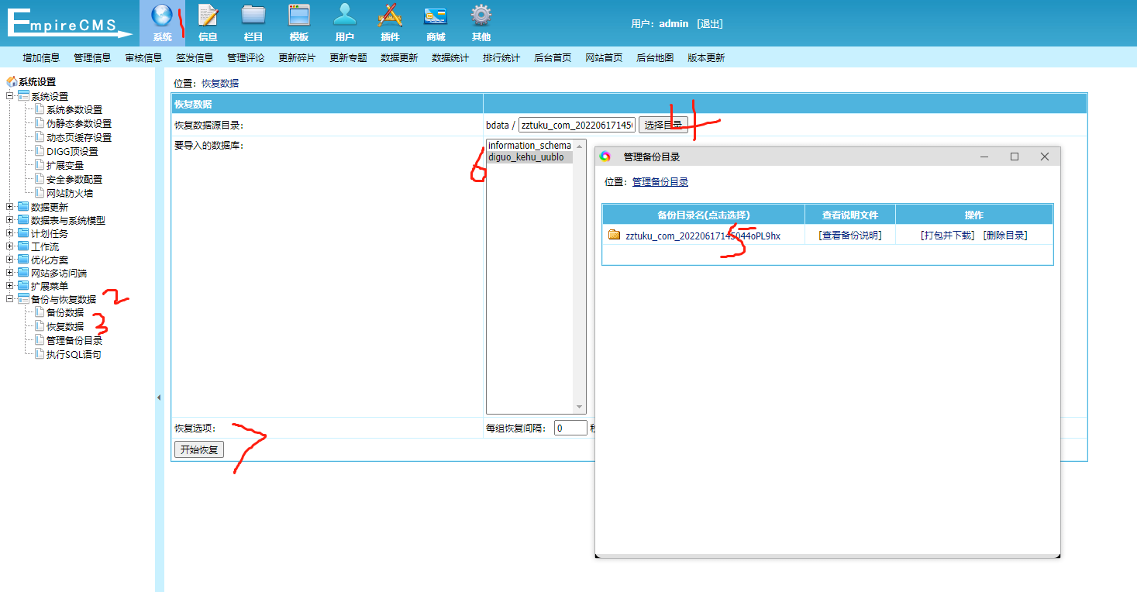Open the 模板 template icon in top navigation
Image resolution: width=1137 pixels, height=592 pixels.
(x=299, y=15)
